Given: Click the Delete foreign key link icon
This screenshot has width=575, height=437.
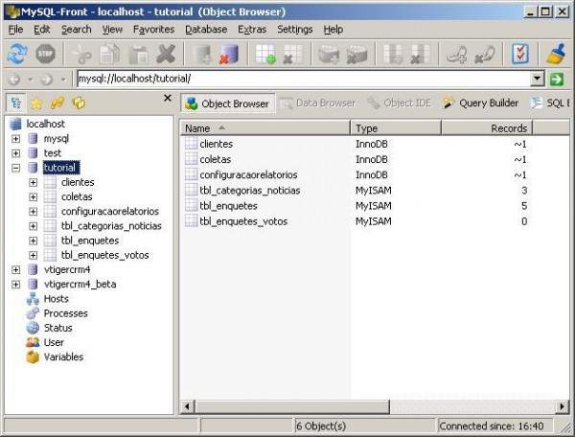Looking at the screenshot, I should point(484,54).
